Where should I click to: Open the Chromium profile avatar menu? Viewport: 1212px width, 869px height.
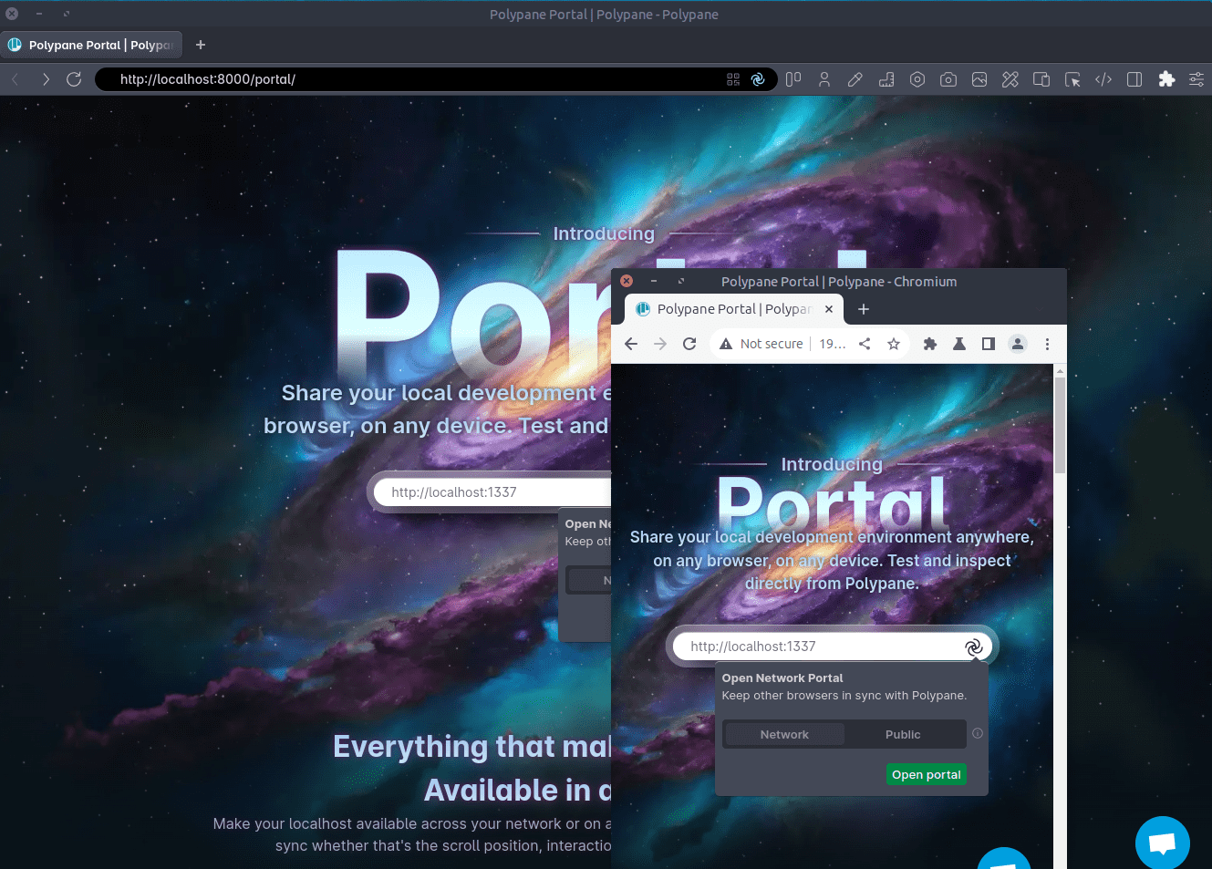1018,344
